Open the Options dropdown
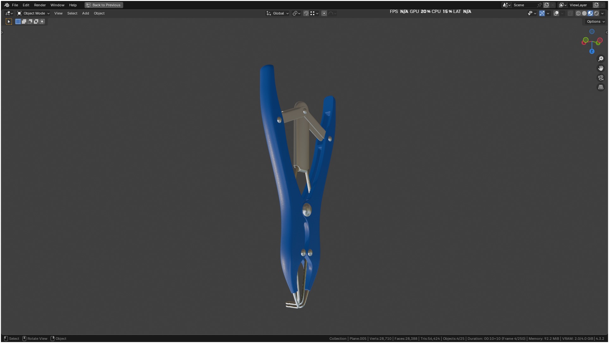 (595, 21)
